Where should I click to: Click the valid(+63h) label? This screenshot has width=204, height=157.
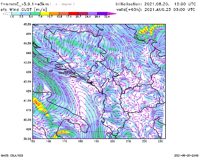[x=129, y=10]
